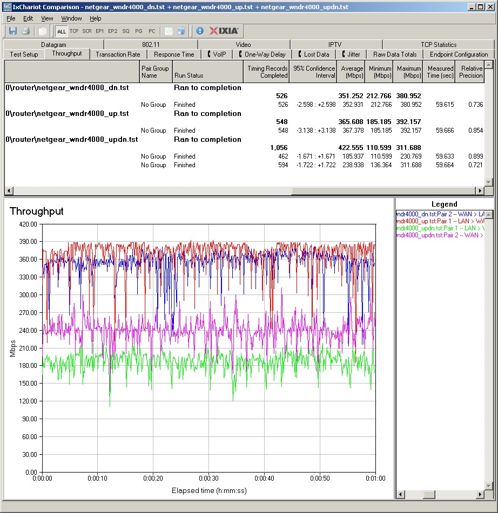The image size is (498, 513).
Task: Click the IXIA logo
Action: click(x=224, y=31)
